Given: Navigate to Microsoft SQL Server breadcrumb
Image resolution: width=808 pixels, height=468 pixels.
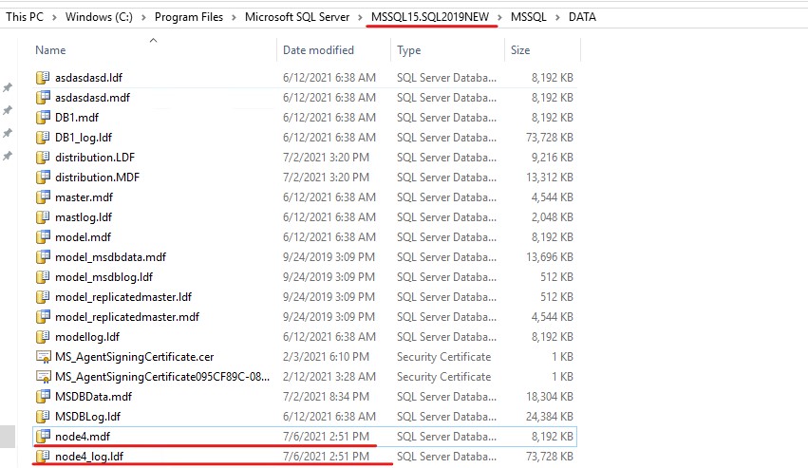Looking at the screenshot, I should tap(297, 17).
